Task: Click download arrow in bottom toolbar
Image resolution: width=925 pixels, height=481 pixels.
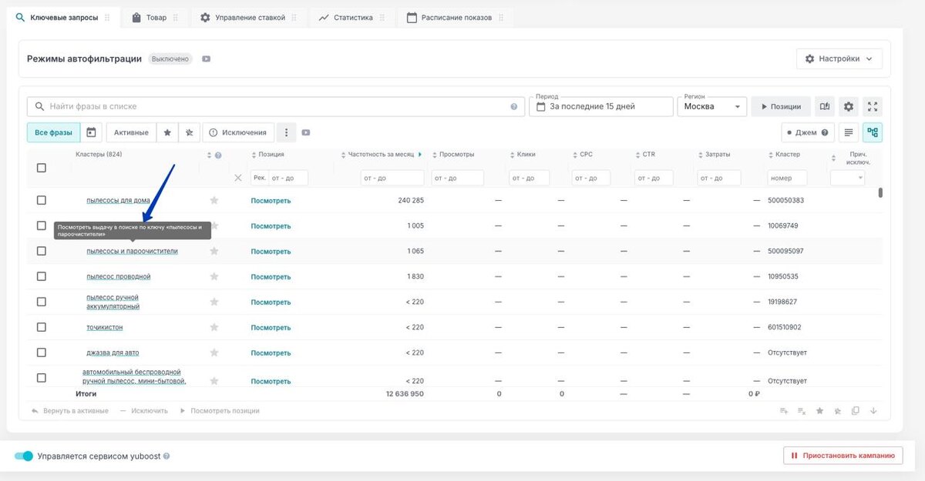Action: coord(873,411)
